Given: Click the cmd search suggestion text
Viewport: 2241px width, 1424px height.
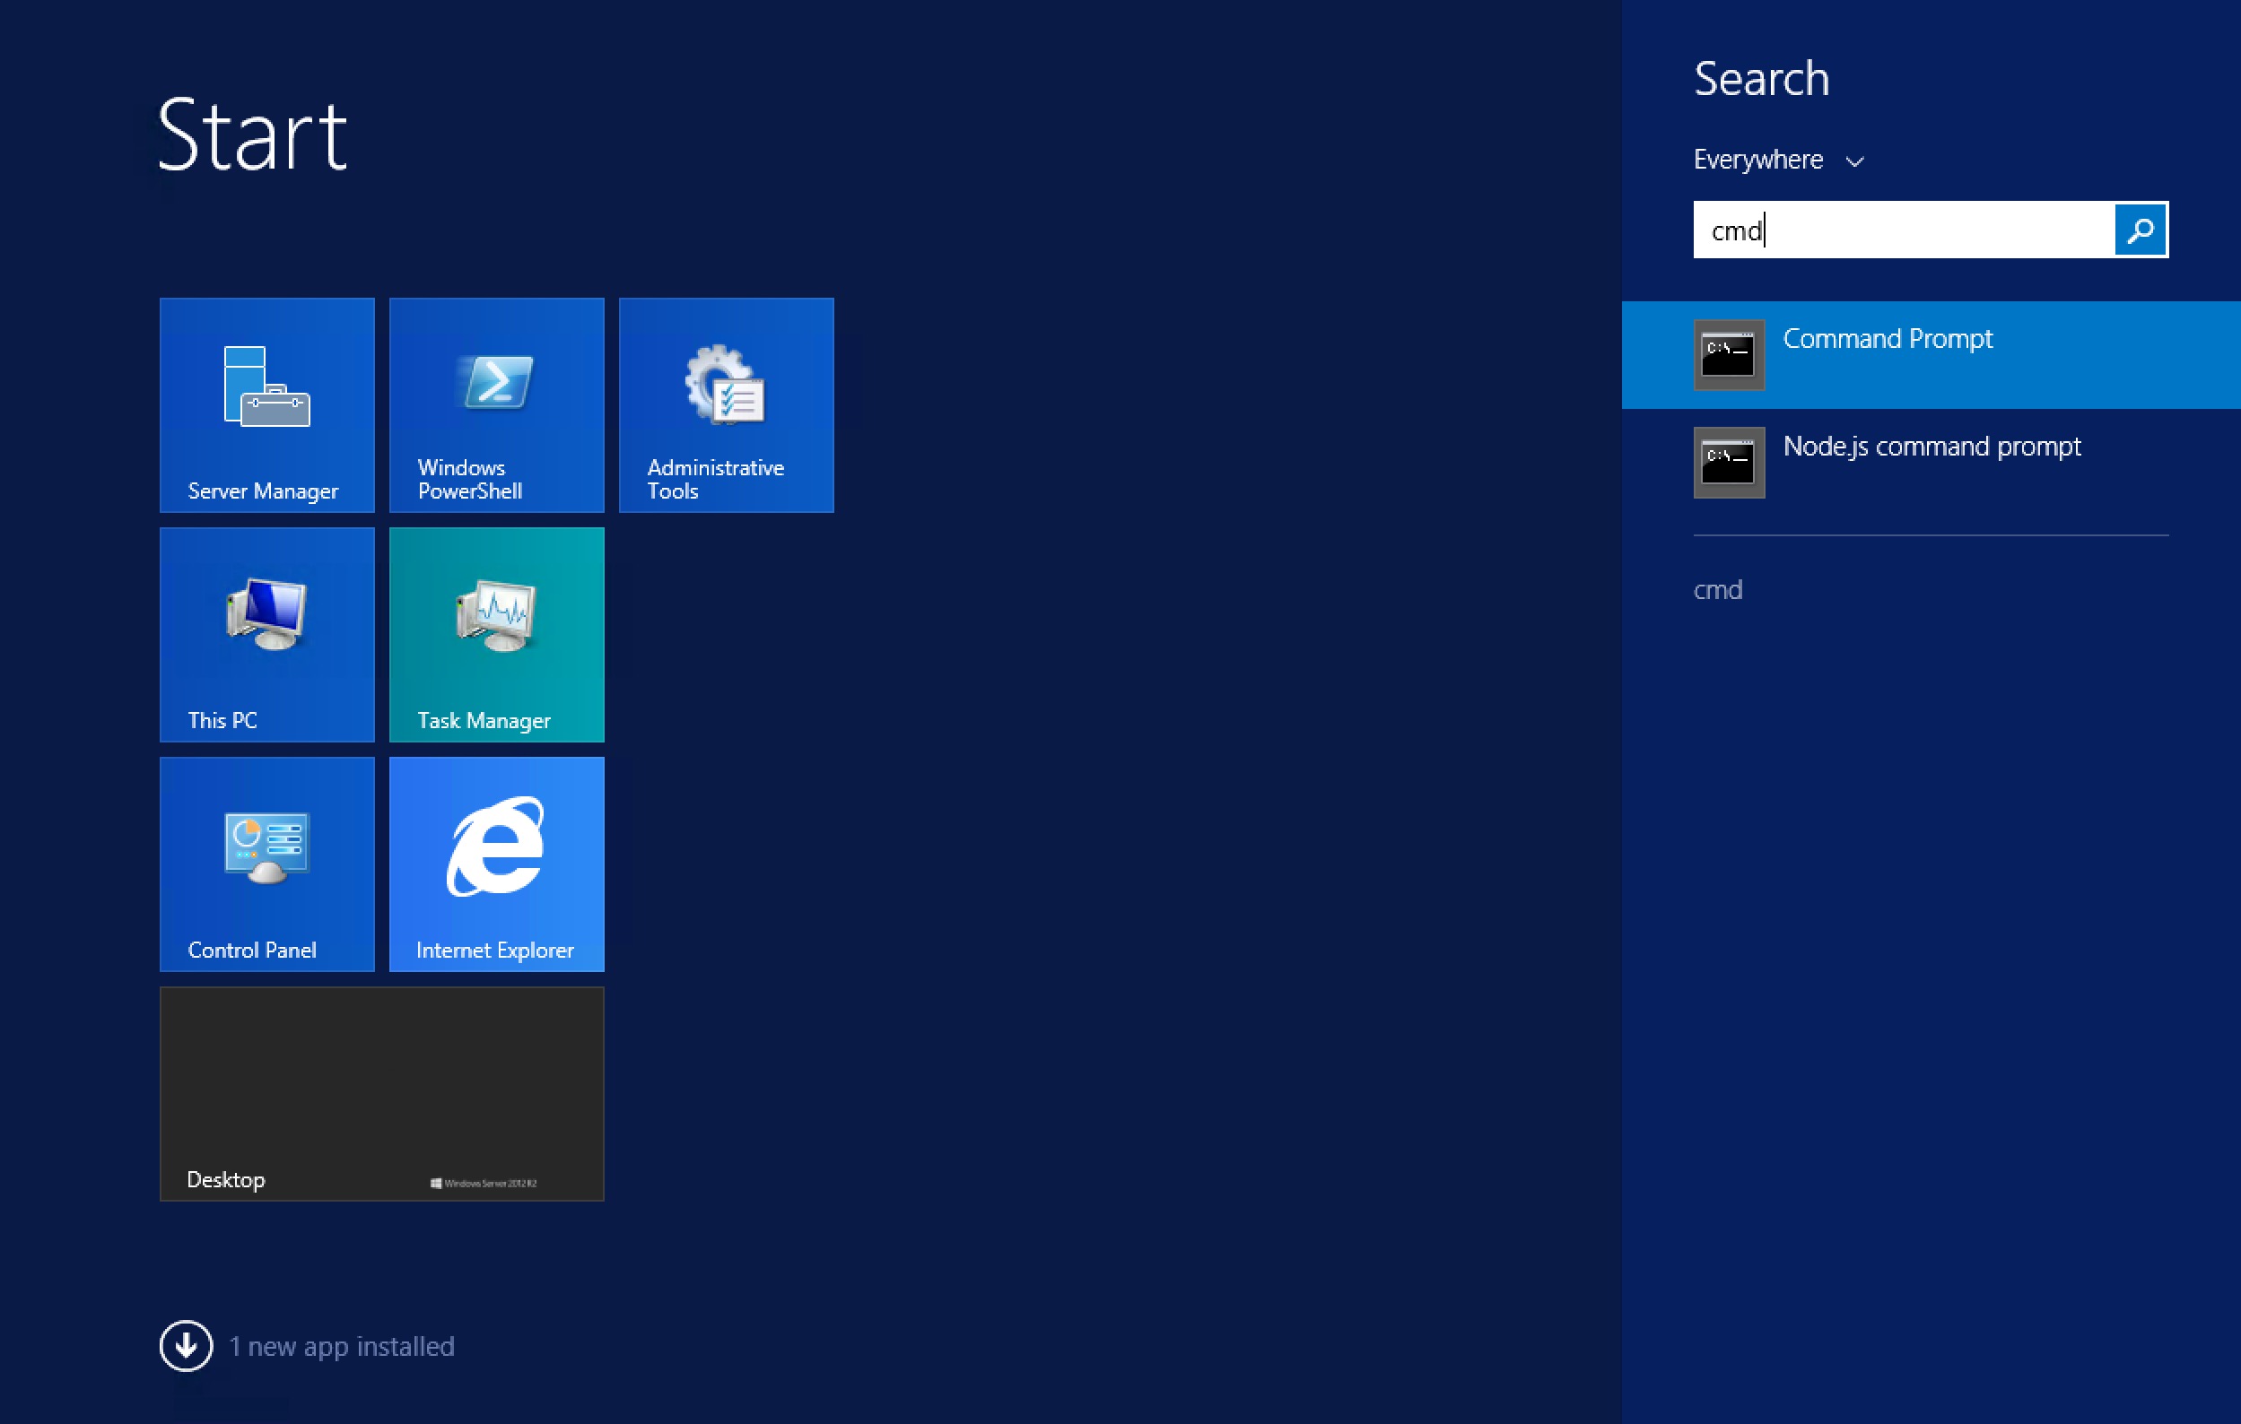Looking at the screenshot, I should [1718, 590].
